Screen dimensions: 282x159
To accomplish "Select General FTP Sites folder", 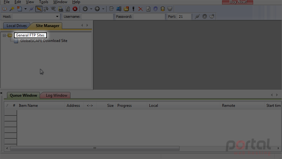I will coord(30,35).
